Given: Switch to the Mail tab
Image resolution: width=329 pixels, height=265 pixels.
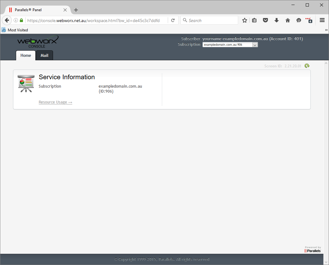Looking at the screenshot, I should [44, 56].
